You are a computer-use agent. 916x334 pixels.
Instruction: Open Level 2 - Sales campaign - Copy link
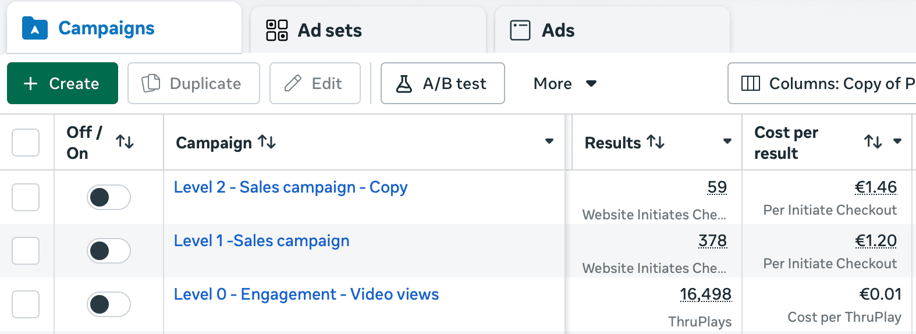click(290, 187)
